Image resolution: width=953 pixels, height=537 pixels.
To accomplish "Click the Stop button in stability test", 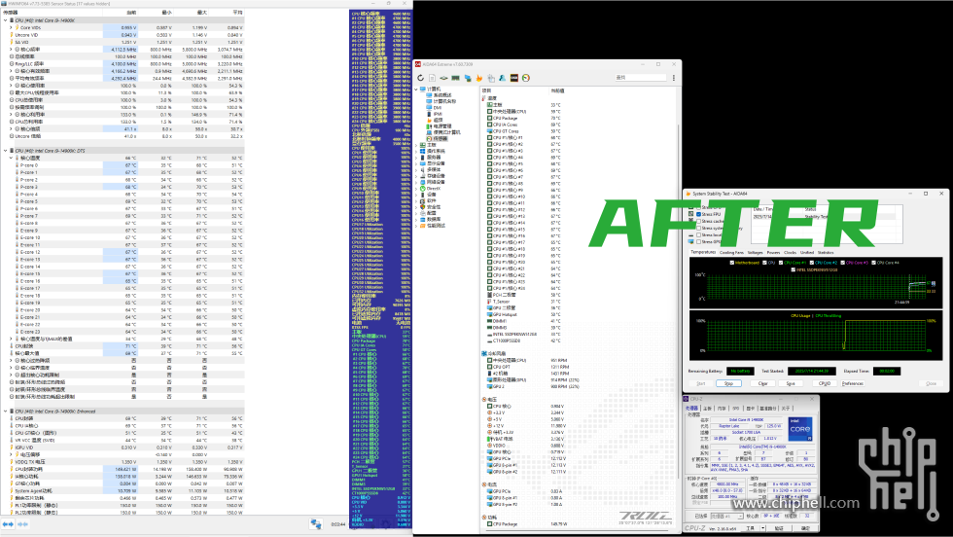I will pyautogui.click(x=728, y=383).
